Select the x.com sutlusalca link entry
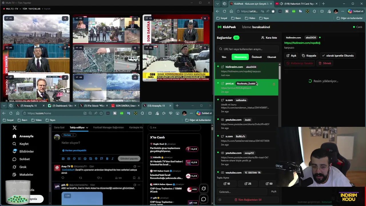 [x=246, y=106]
